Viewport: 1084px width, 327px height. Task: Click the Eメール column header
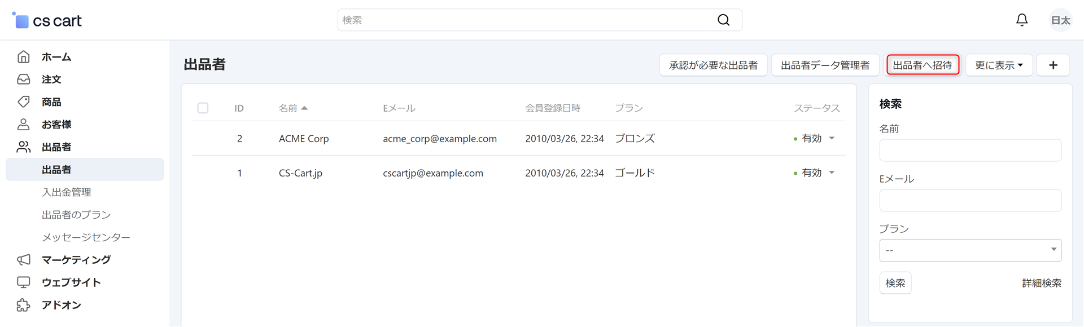[399, 108]
